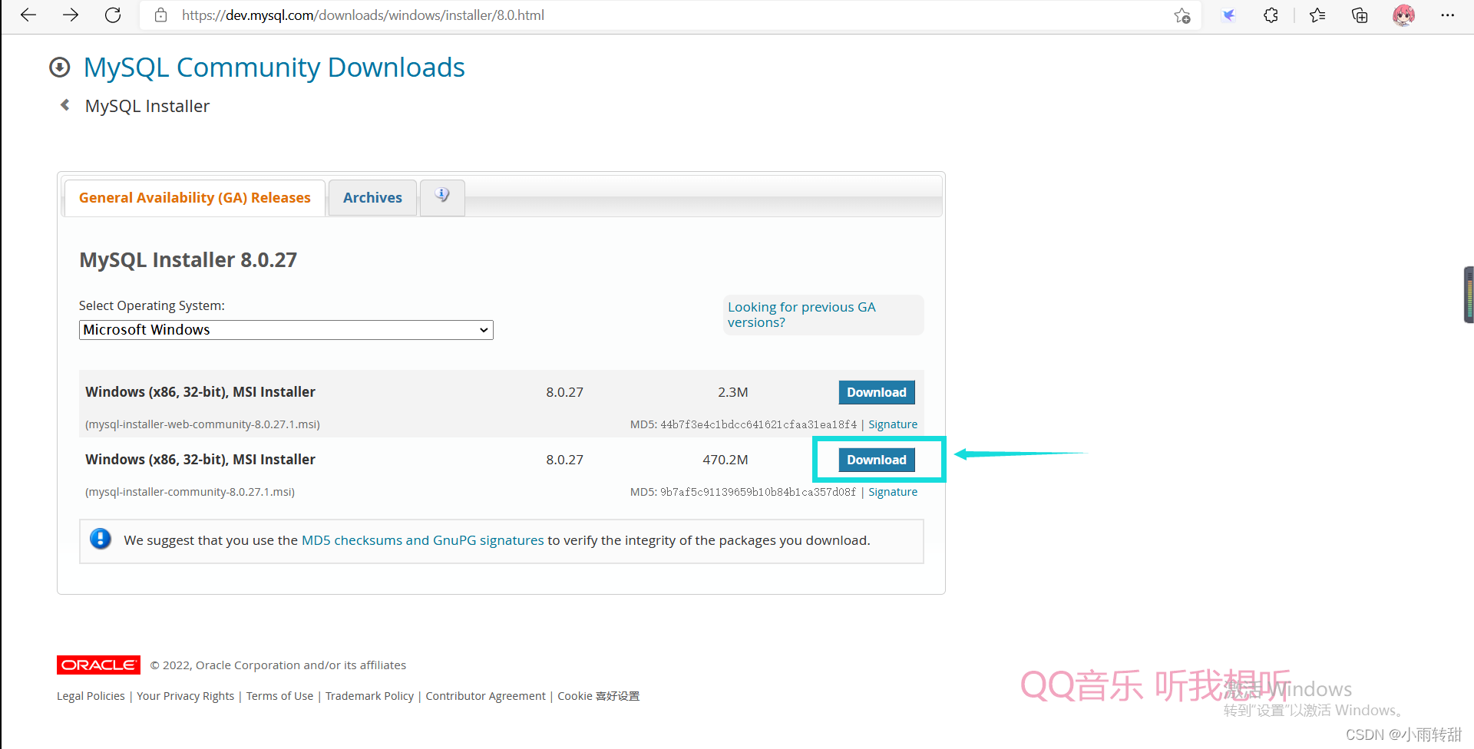Add this page to favorites via star-plus icon
This screenshot has width=1474, height=749.
point(1182,15)
